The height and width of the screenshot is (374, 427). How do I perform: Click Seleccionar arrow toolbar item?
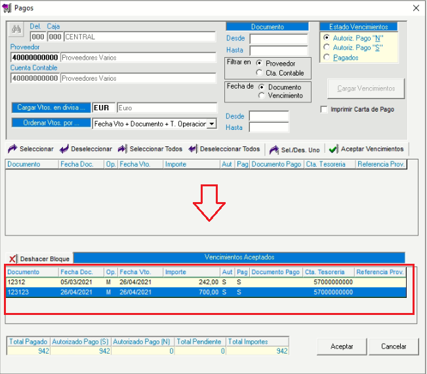(31, 149)
